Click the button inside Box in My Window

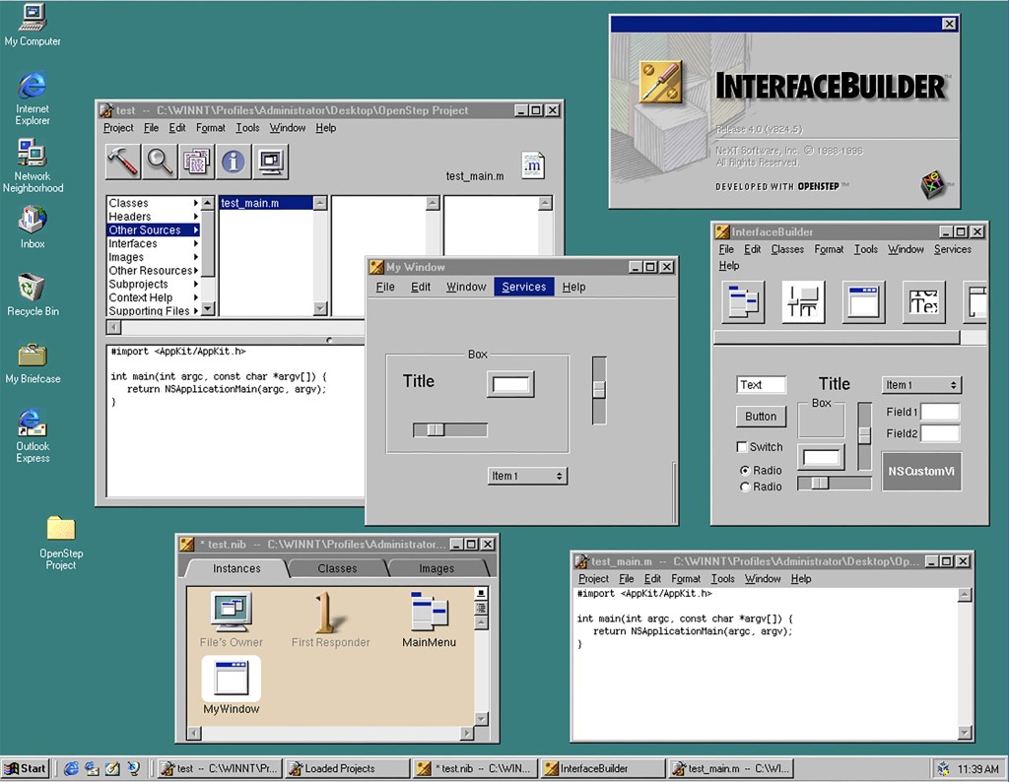click(510, 384)
